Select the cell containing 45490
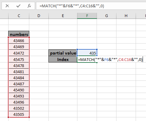 (19, 90)
